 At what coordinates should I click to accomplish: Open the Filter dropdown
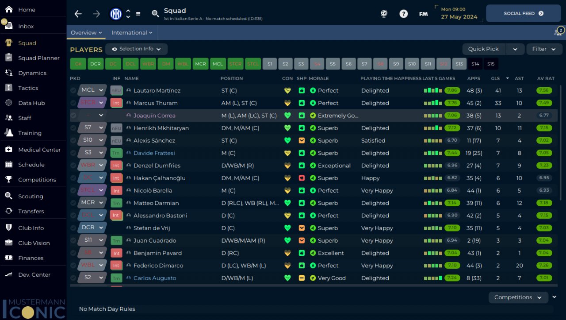click(x=544, y=49)
